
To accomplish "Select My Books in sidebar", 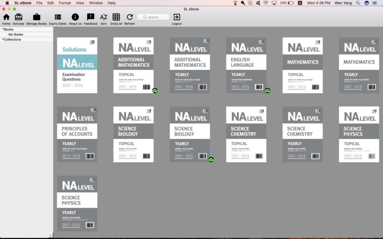I will tap(16, 34).
